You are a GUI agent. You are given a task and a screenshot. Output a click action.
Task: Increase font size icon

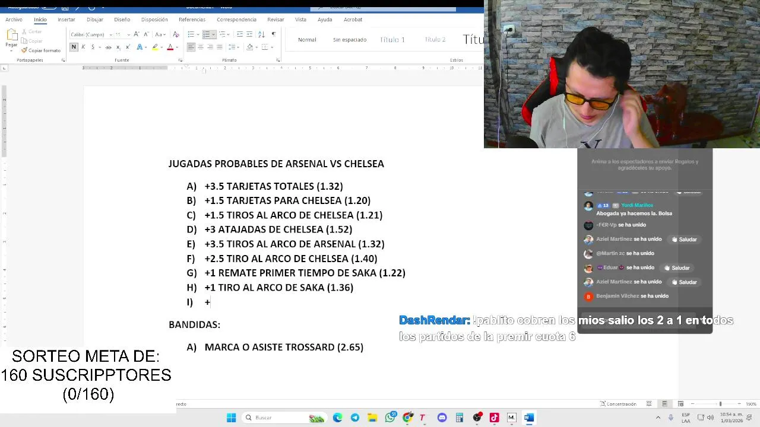click(137, 34)
